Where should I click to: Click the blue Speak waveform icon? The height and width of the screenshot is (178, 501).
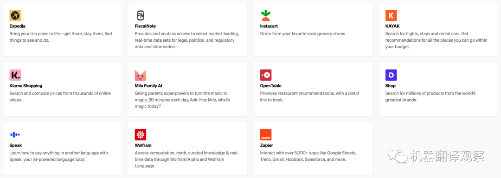tap(15, 134)
